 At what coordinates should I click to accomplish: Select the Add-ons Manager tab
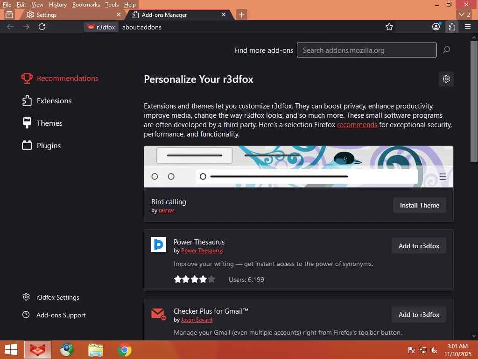tap(180, 14)
